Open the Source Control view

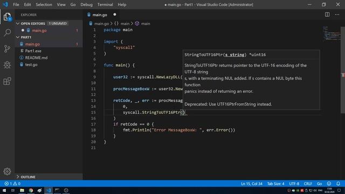pyautogui.click(x=7, y=48)
